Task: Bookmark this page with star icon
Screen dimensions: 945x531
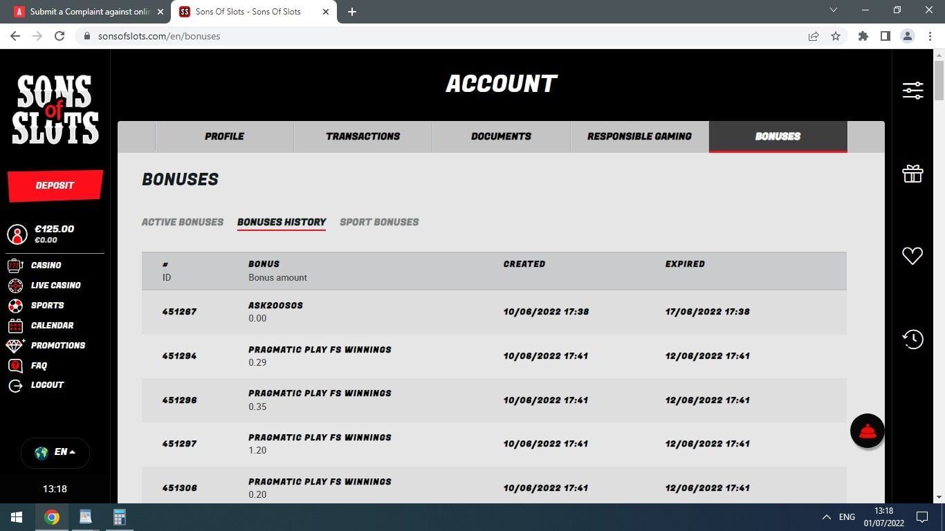Action: pos(836,36)
